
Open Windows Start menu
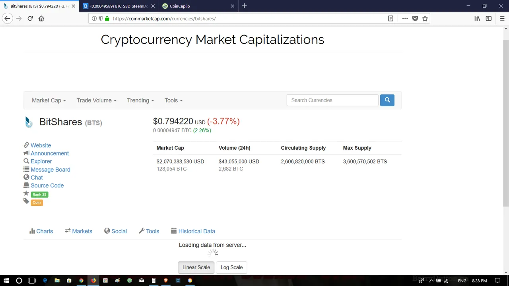click(6, 280)
